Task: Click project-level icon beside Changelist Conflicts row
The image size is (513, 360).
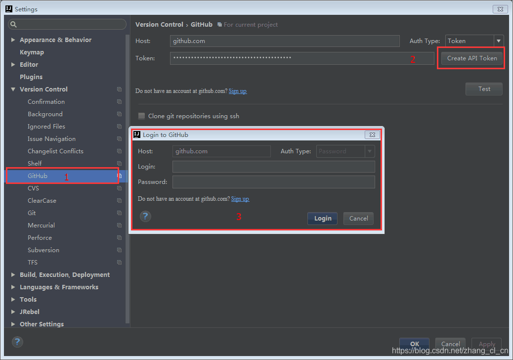Action: coord(120,151)
